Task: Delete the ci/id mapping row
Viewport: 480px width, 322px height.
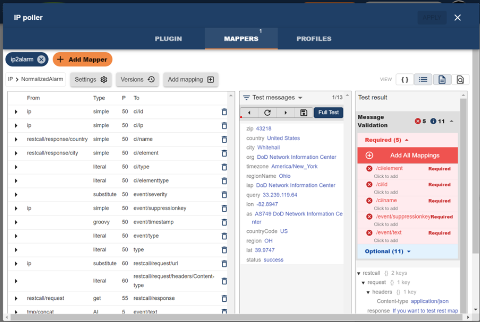Action: (x=224, y=112)
